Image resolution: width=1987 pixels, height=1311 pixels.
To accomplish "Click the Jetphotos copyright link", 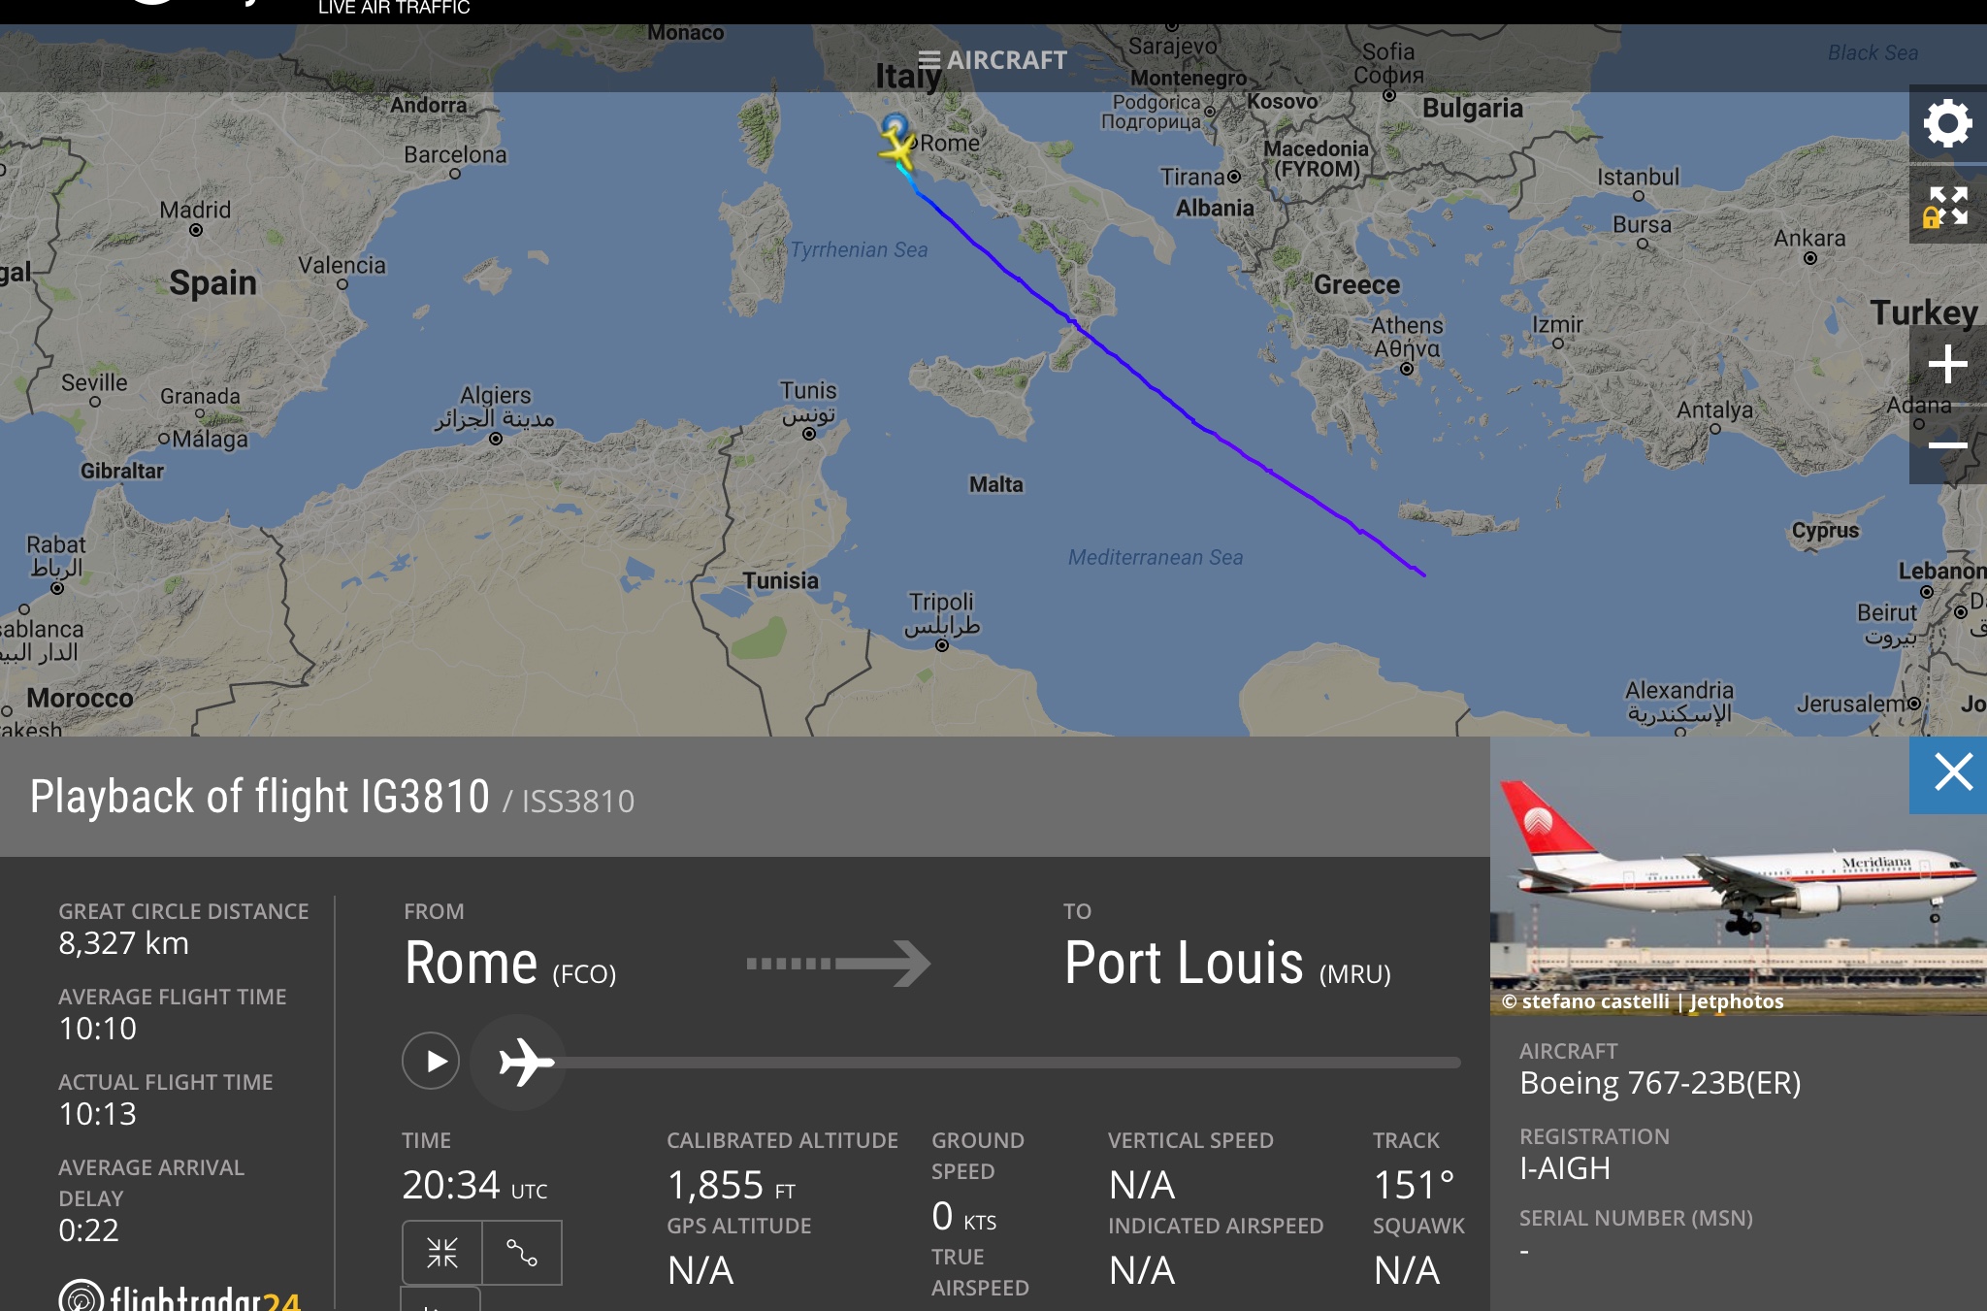I will [x=1643, y=1001].
